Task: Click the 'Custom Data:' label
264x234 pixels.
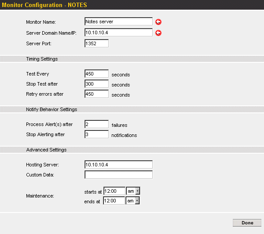Action: point(40,175)
